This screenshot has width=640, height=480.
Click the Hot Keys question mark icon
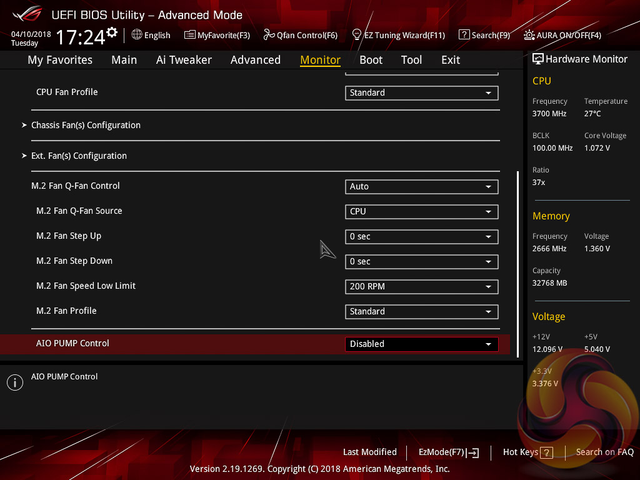[x=546, y=452]
